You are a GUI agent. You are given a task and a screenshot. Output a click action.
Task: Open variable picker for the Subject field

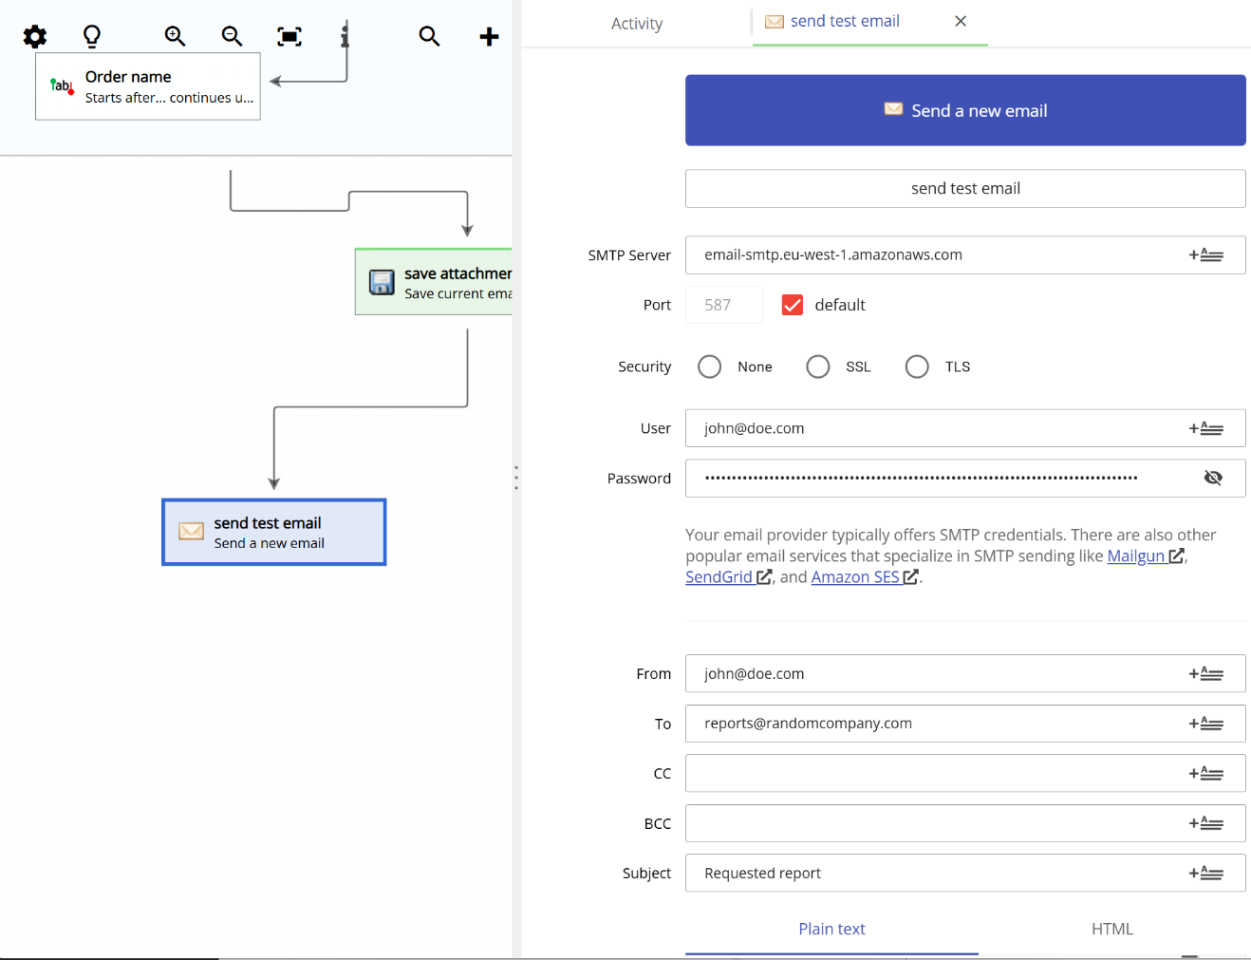point(1207,873)
